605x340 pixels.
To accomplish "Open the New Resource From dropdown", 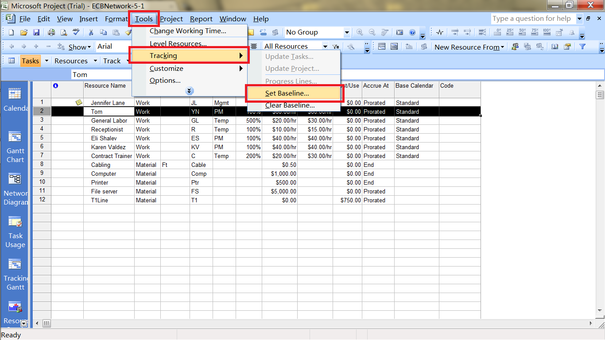I will 469,47.
